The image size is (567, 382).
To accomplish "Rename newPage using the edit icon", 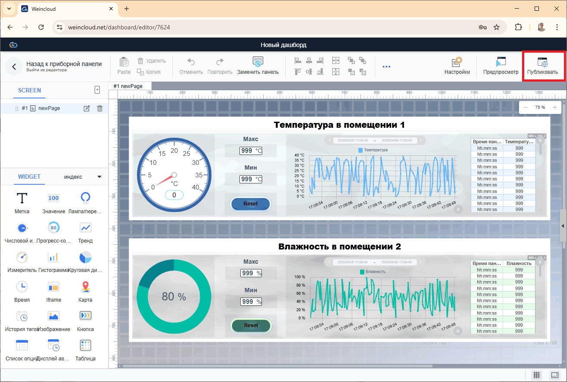I will click(86, 108).
